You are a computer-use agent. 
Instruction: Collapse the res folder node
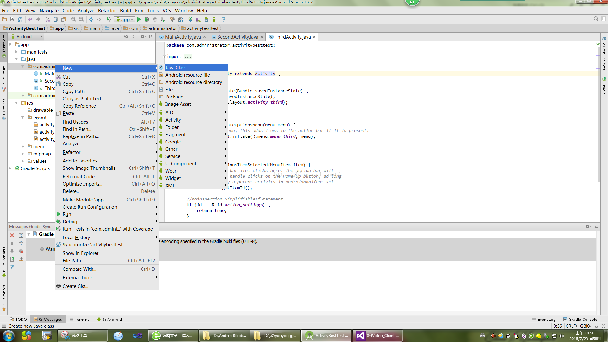(16, 103)
